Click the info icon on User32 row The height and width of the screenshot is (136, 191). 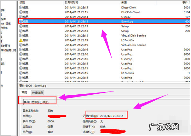21,17
